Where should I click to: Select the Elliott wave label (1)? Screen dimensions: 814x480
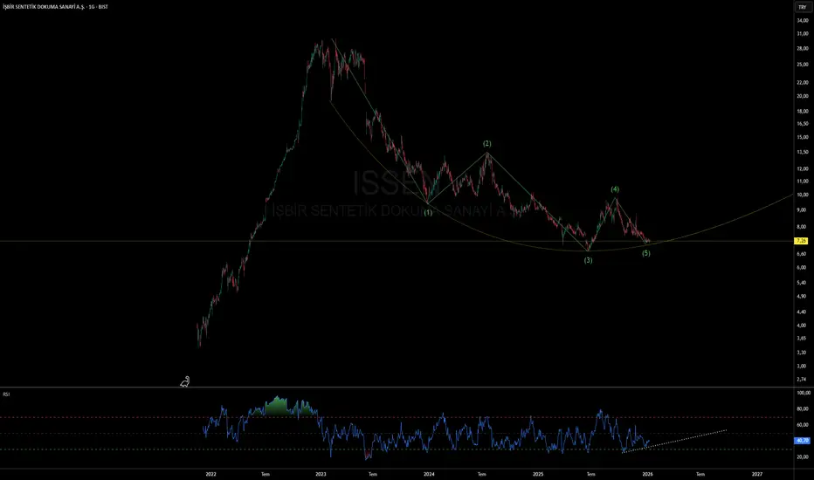[428, 212]
